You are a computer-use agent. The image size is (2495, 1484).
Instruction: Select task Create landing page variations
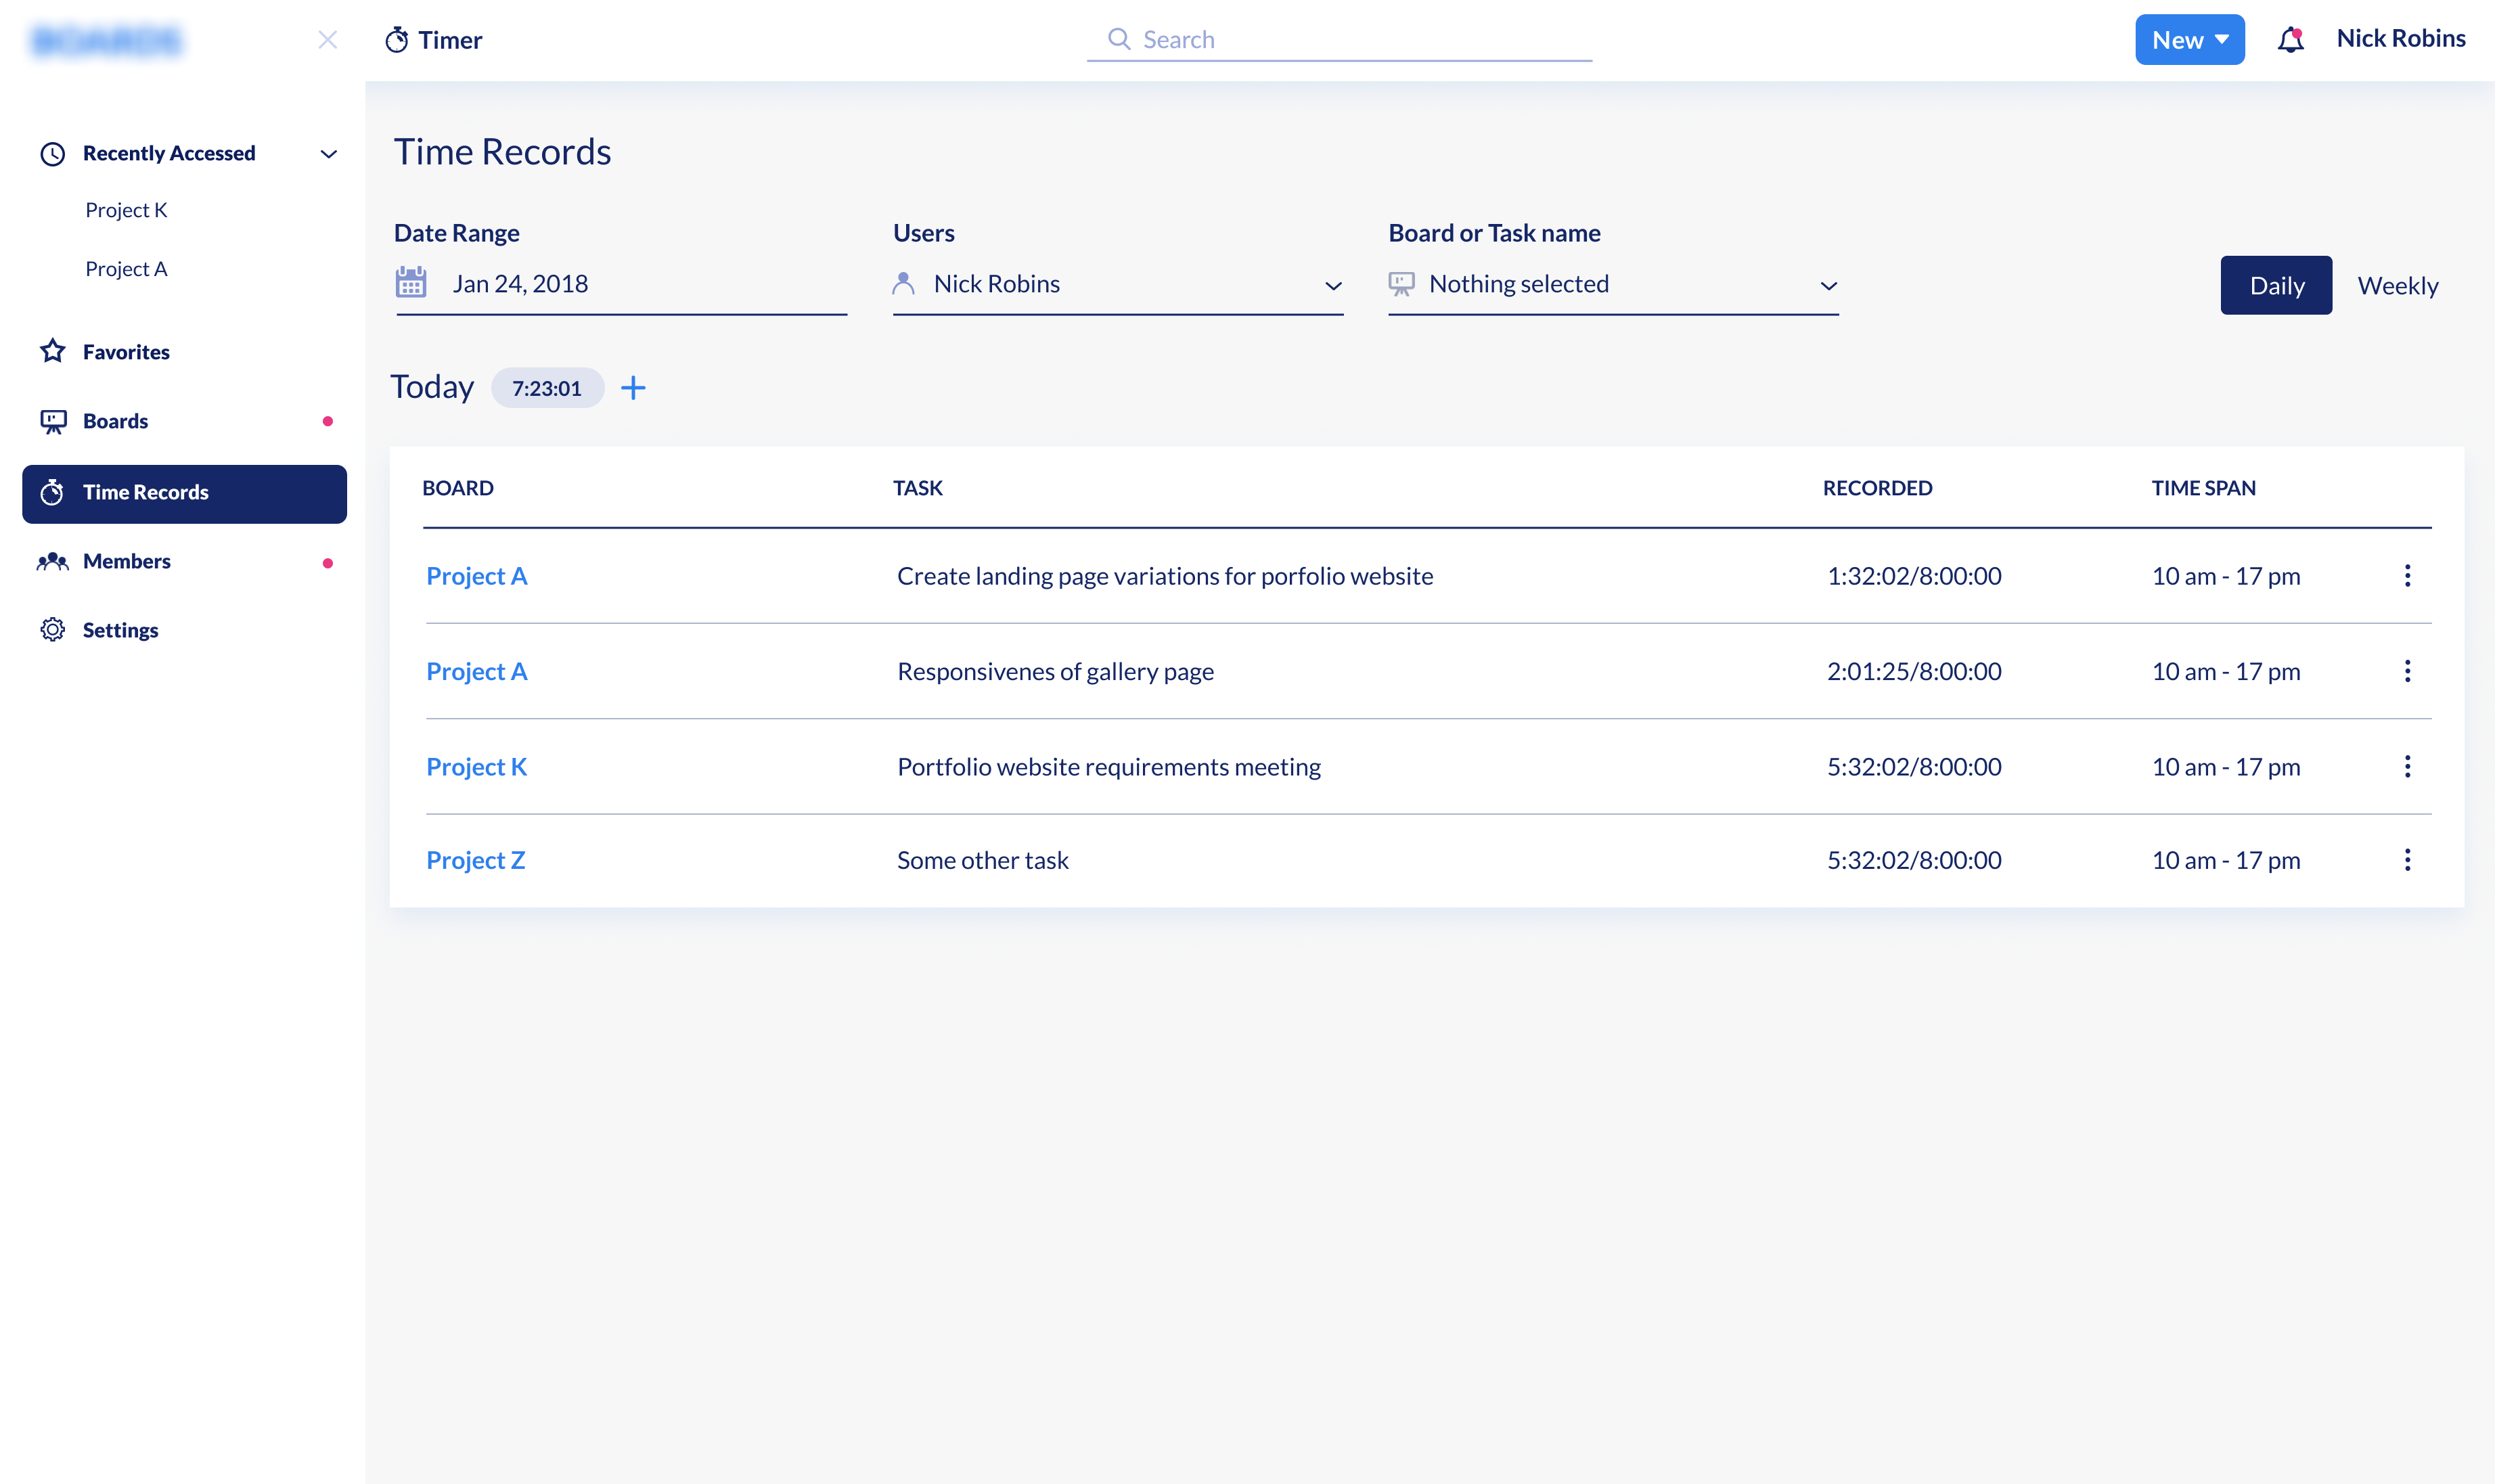[x=1164, y=576]
